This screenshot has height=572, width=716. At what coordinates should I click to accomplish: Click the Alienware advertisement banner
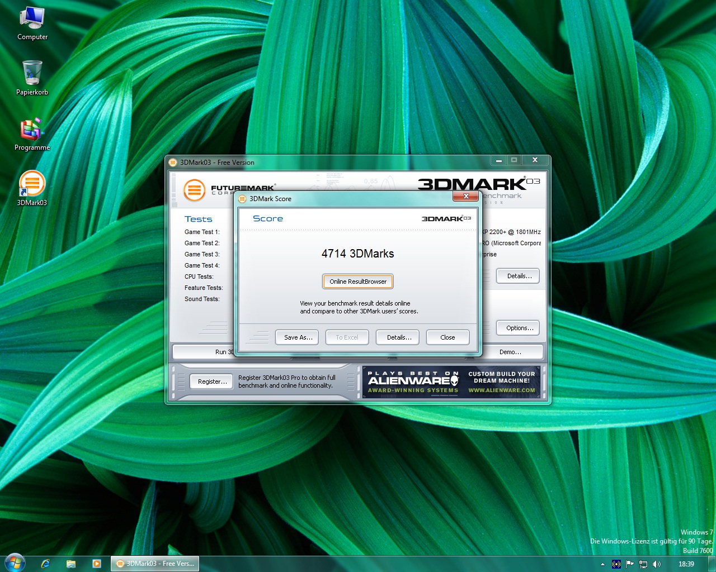[451, 382]
